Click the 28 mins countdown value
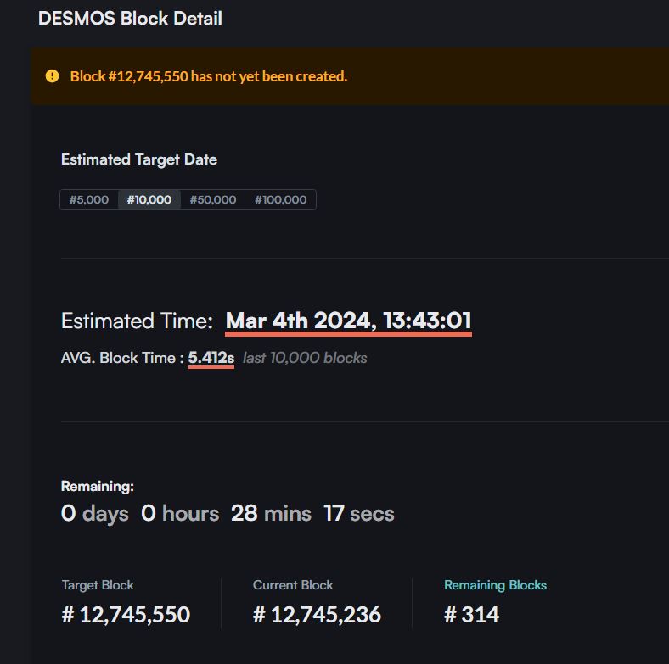This screenshot has width=669, height=664. pyautogui.click(x=271, y=513)
